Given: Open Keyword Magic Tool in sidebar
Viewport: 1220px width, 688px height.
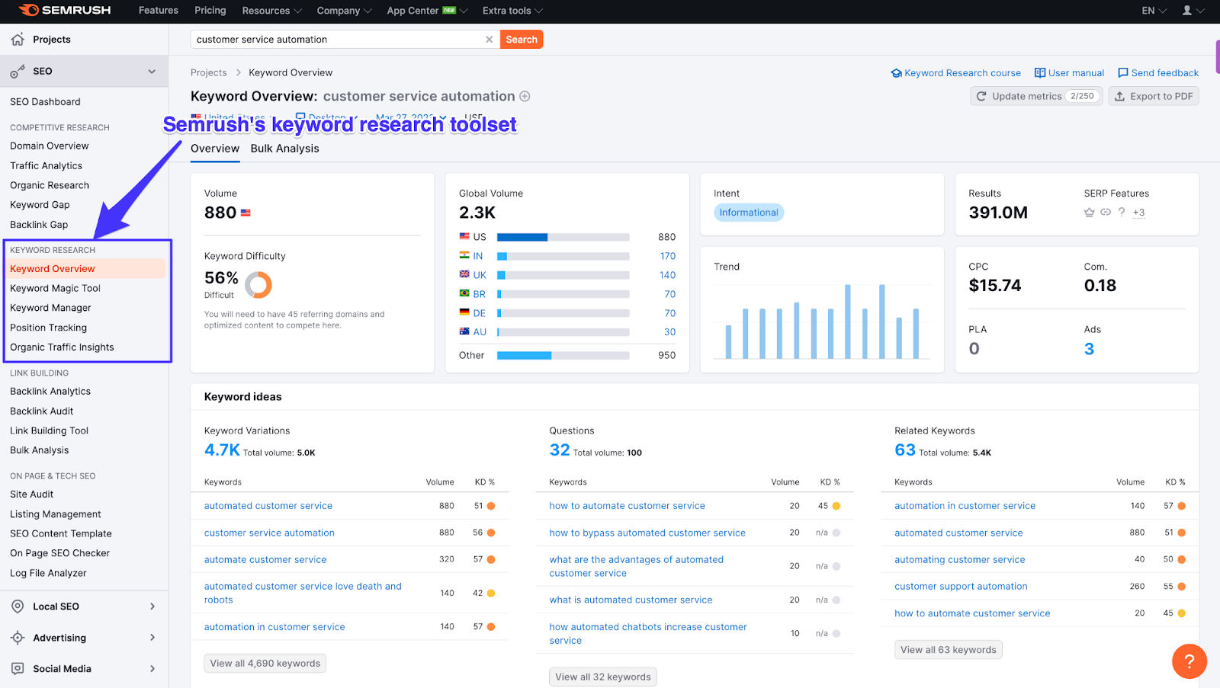Looking at the screenshot, I should pos(55,288).
